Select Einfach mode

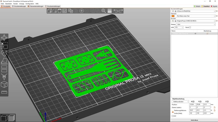click(197, 6)
